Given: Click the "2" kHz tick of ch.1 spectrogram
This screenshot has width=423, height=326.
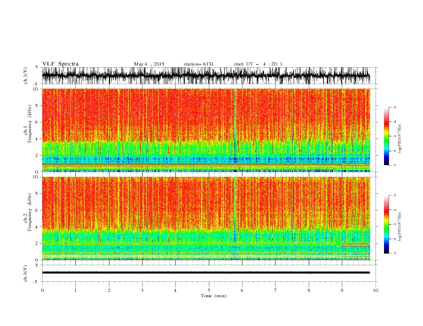Looking at the screenshot, I should point(37,156).
